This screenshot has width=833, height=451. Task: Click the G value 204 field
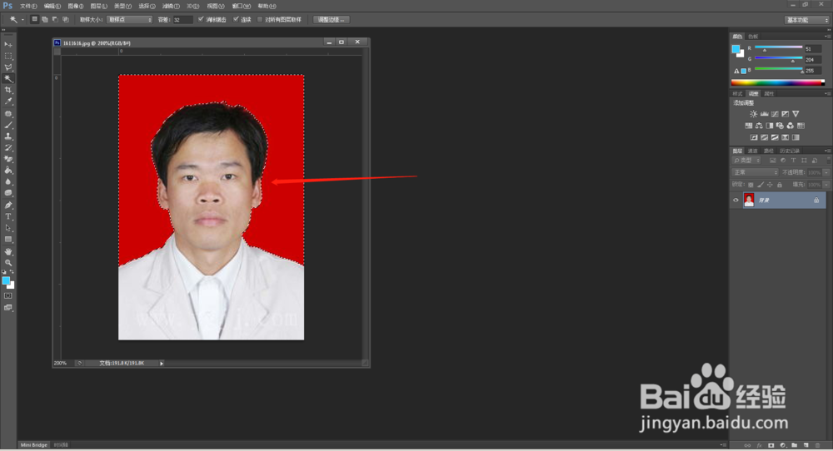click(x=813, y=59)
